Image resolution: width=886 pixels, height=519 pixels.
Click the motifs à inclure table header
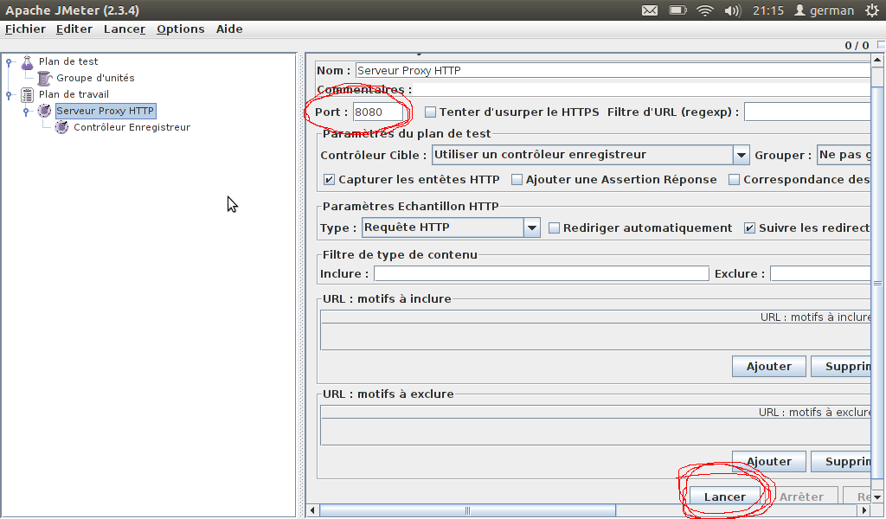pos(595,317)
